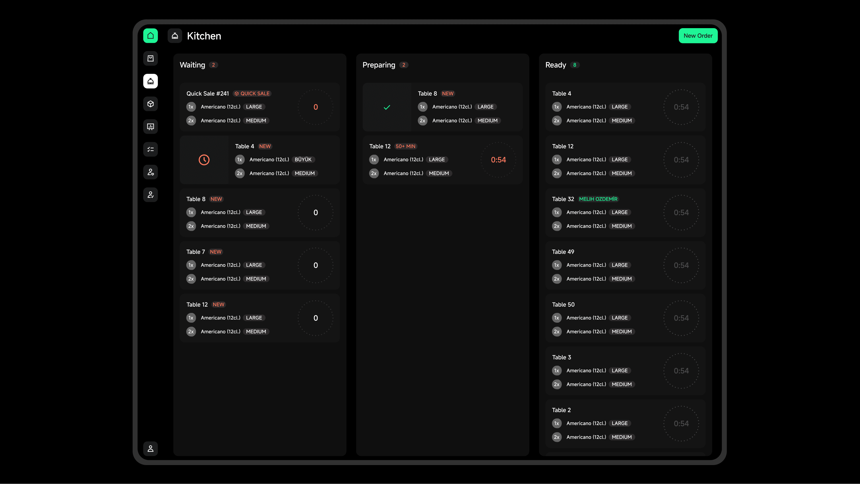Select the Ready column header

pyautogui.click(x=555, y=65)
